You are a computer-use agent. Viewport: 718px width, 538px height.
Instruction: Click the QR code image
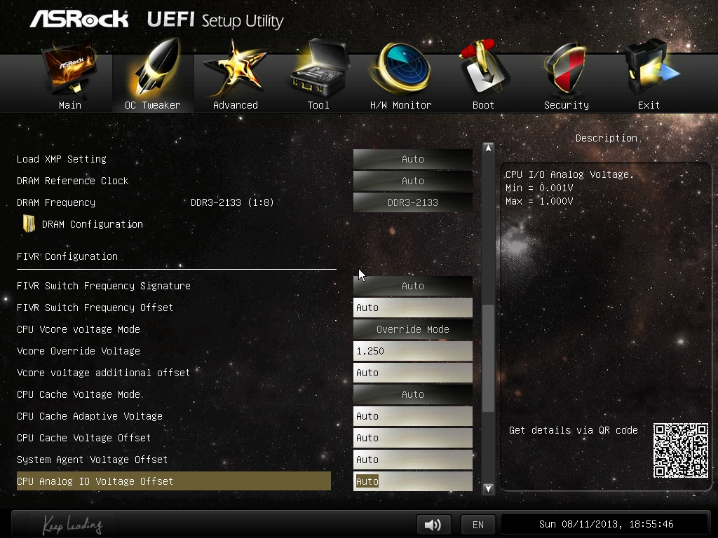pyautogui.click(x=680, y=450)
